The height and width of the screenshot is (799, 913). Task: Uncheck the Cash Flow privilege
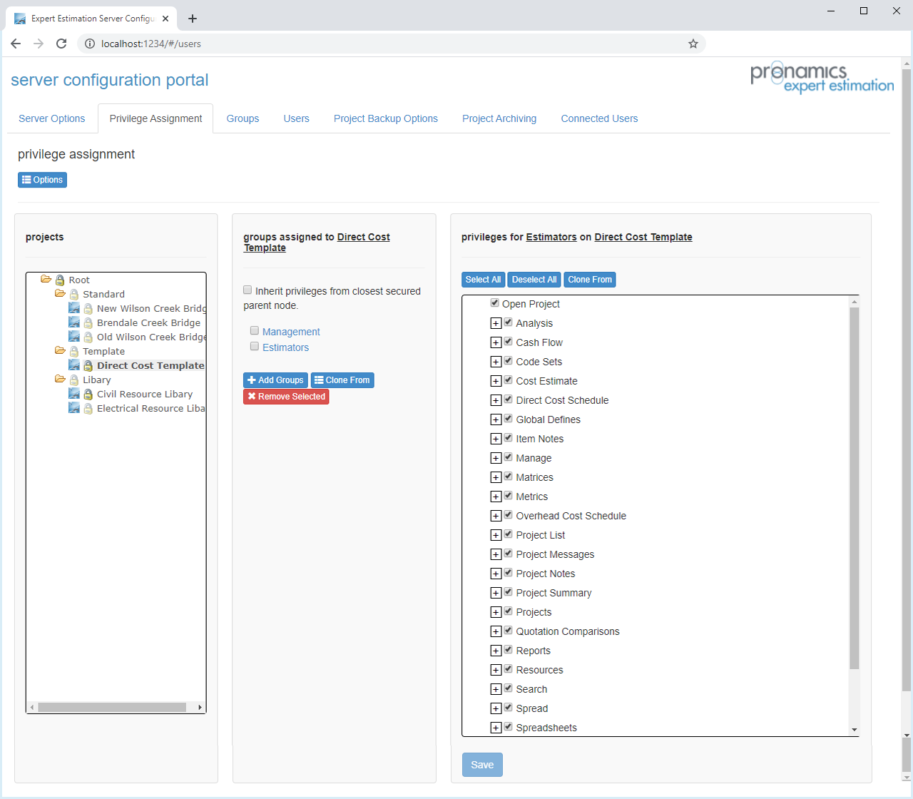pyautogui.click(x=509, y=342)
